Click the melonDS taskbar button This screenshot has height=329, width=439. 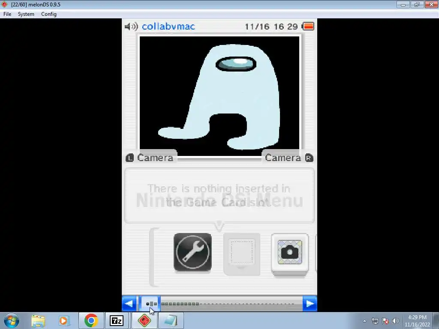144,320
